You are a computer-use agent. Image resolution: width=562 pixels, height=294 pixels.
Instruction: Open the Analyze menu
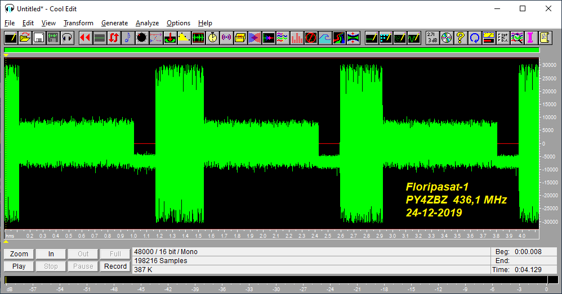147,23
